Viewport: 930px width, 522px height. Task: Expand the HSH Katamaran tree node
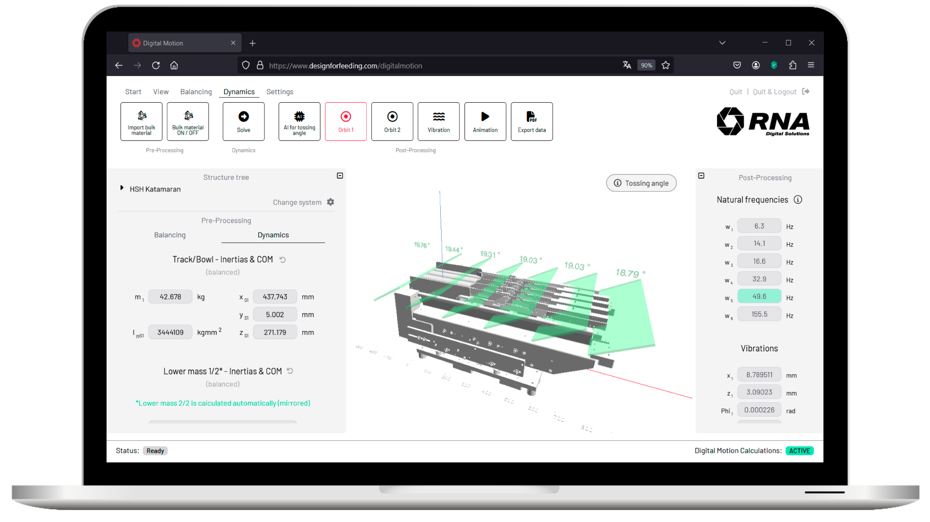pyautogui.click(x=122, y=188)
